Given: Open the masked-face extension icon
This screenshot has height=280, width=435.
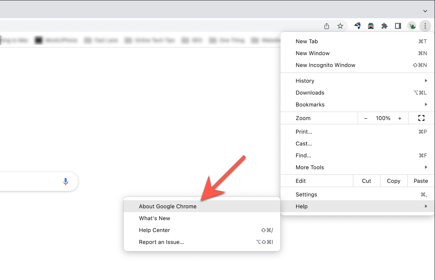Looking at the screenshot, I should click(x=371, y=26).
